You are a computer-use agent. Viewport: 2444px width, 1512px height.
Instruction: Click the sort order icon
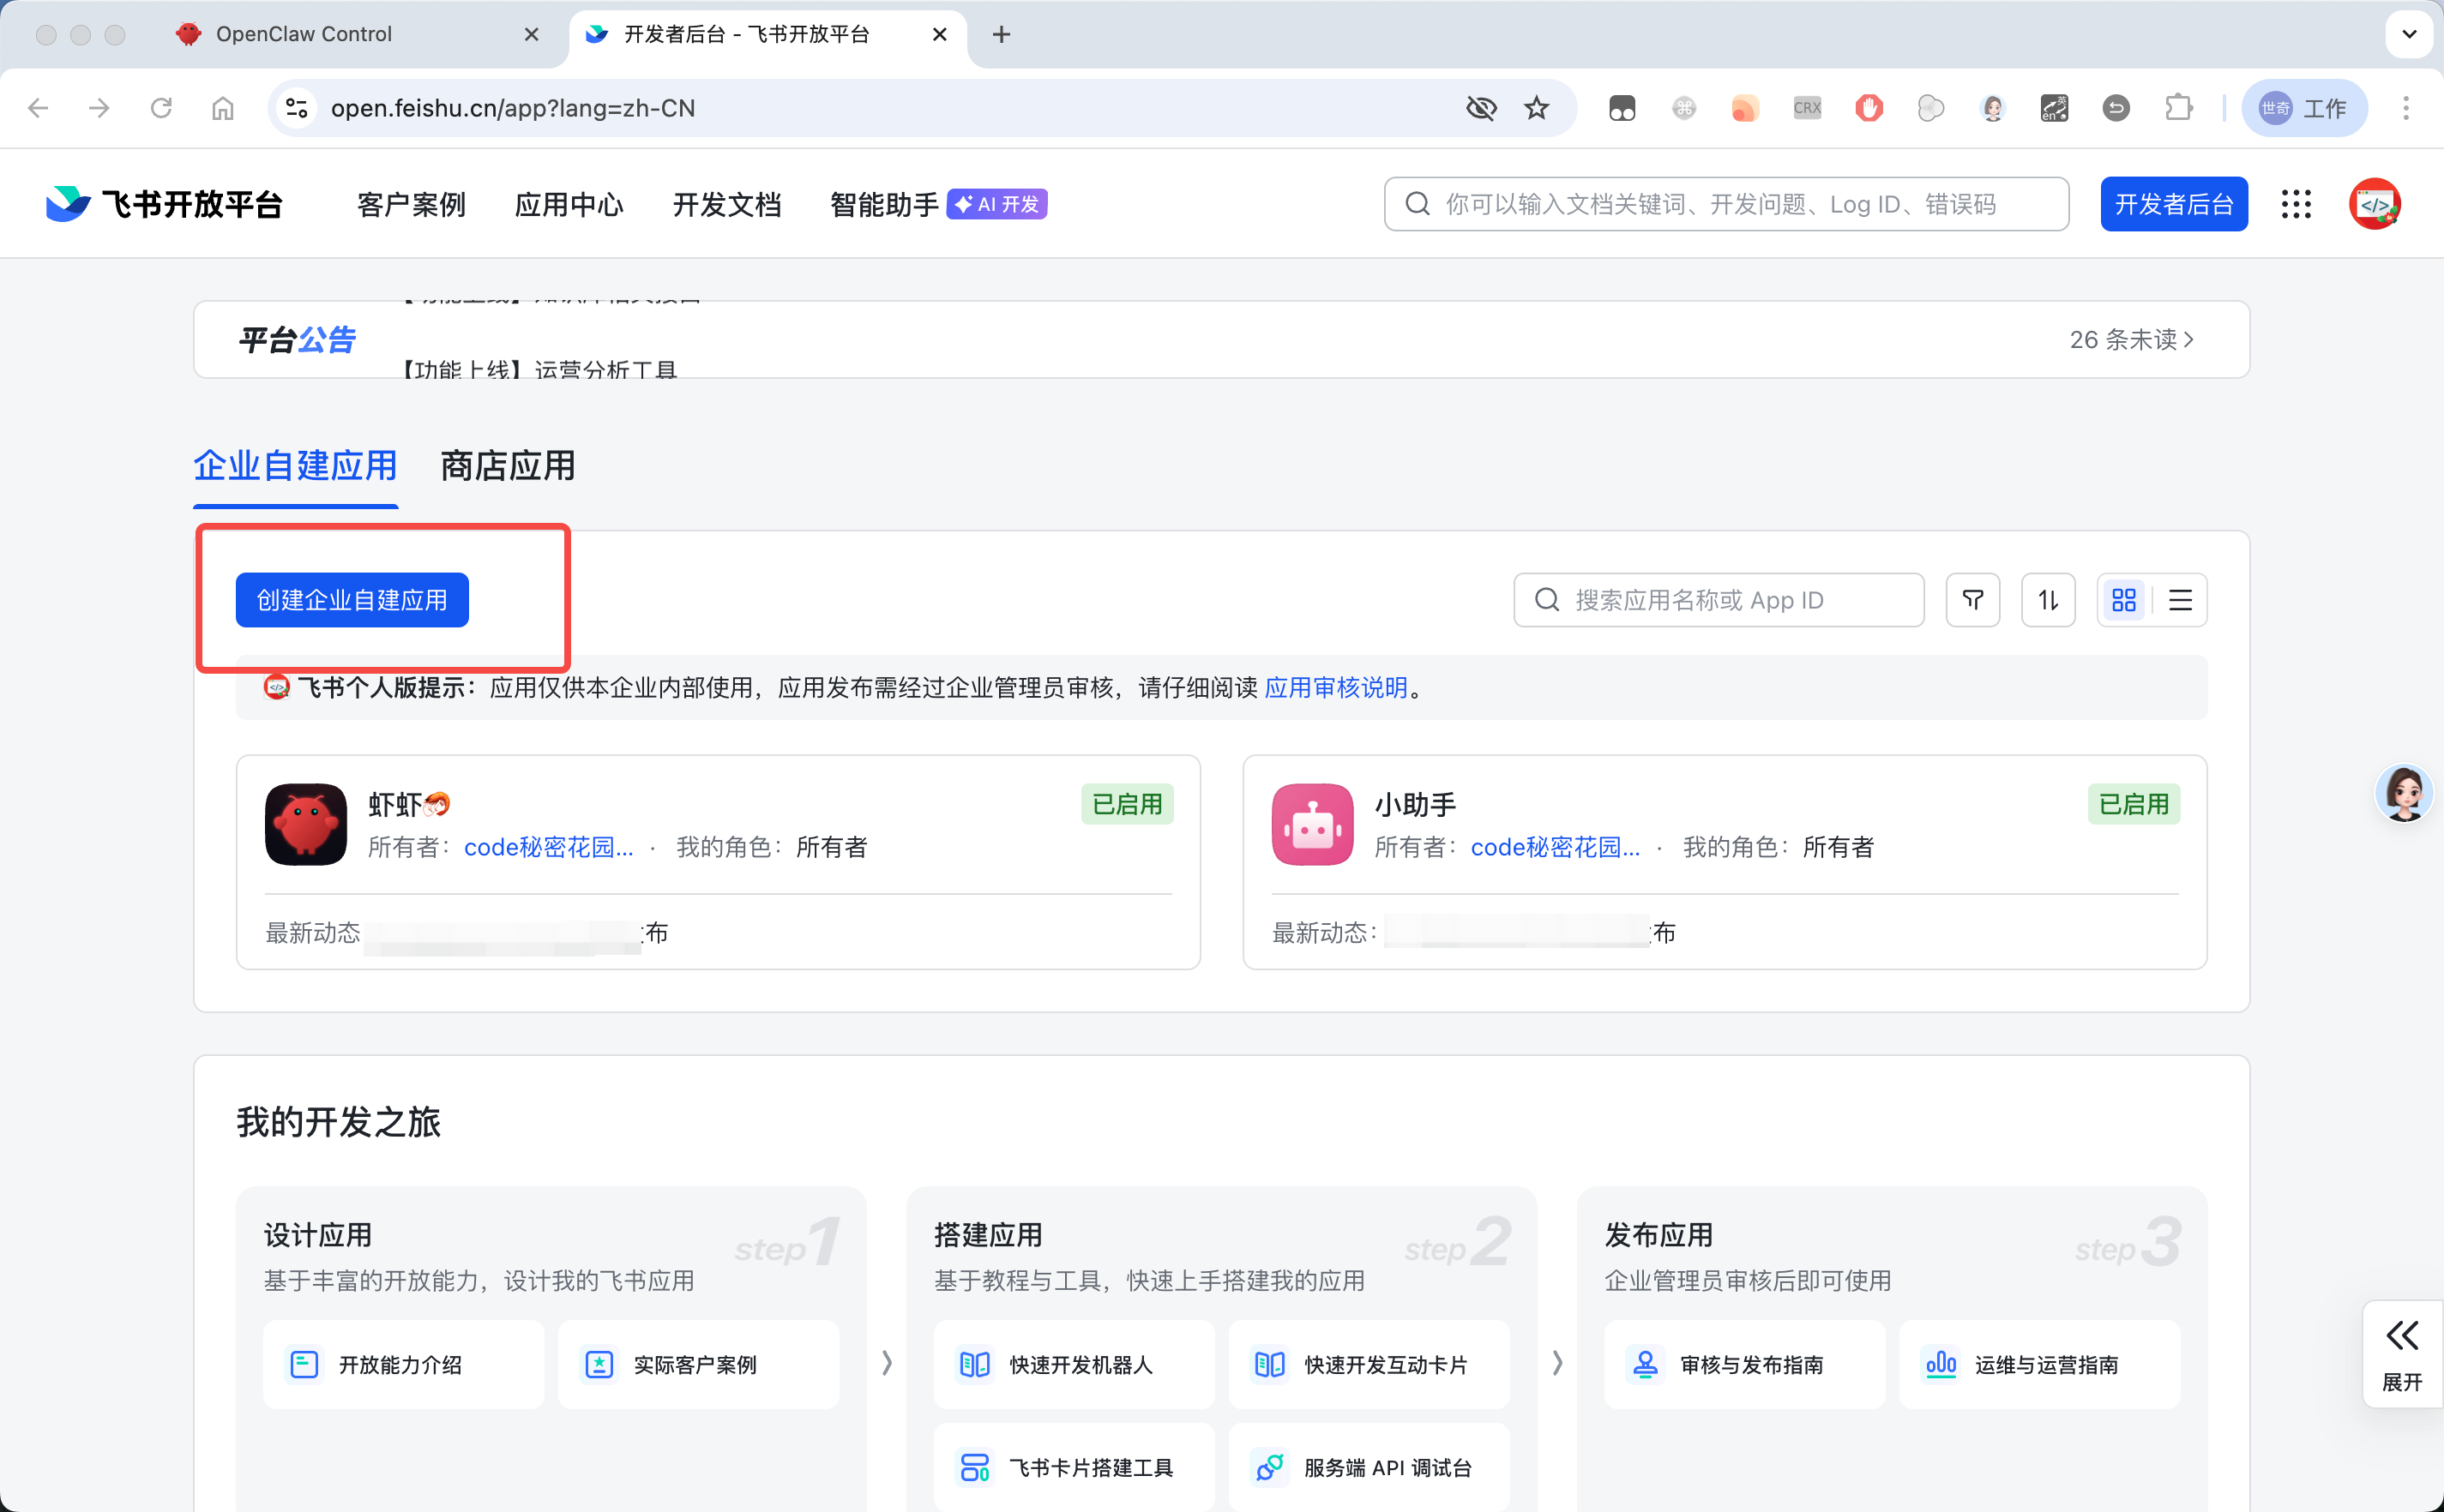(x=2047, y=599)
